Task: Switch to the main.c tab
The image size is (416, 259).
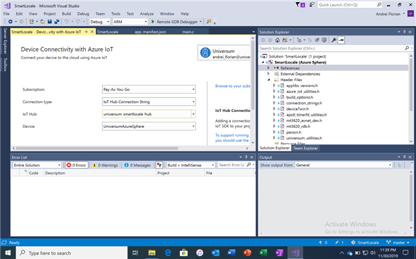Action: coord(188,31)
